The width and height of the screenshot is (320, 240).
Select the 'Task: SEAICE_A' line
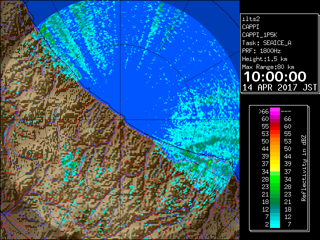tap(266, 43)
